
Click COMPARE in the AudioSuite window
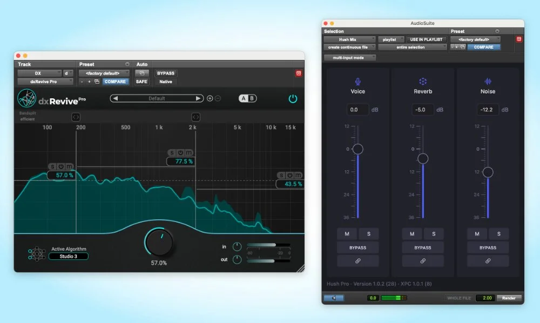pyautogui.click(x=483, y=47)
